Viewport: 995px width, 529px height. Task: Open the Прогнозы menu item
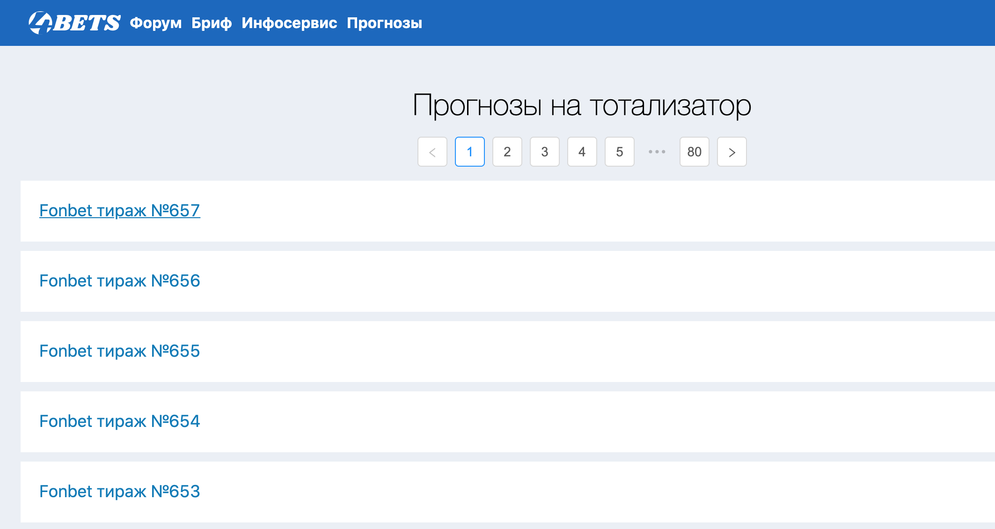coord(385,23)
